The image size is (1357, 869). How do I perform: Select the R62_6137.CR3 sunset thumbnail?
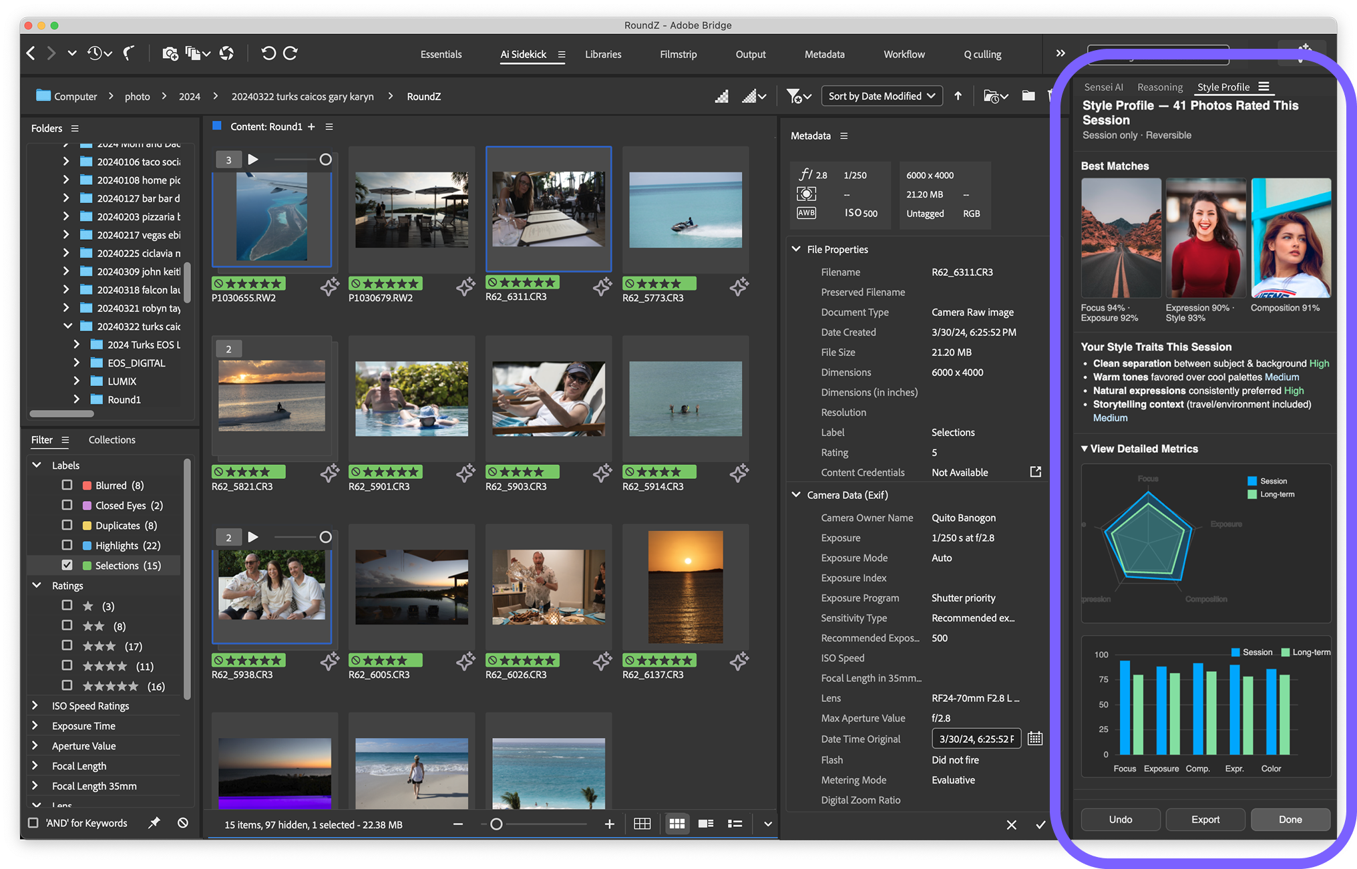[685, 587]
